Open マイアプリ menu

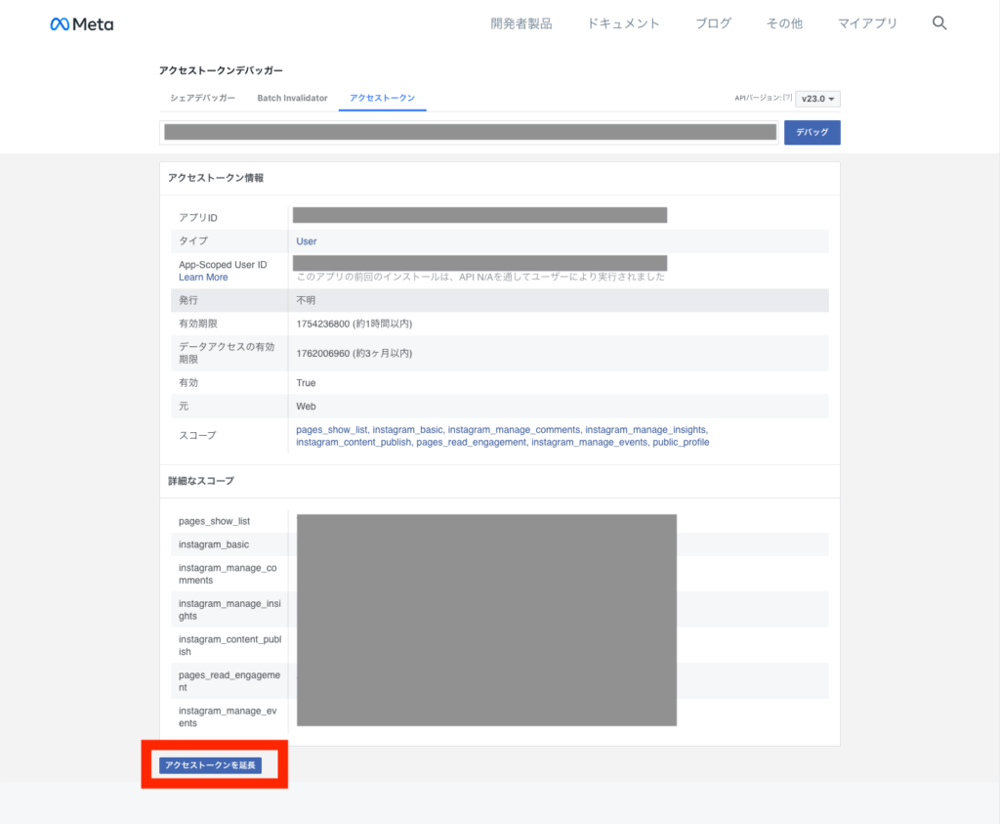867,23
